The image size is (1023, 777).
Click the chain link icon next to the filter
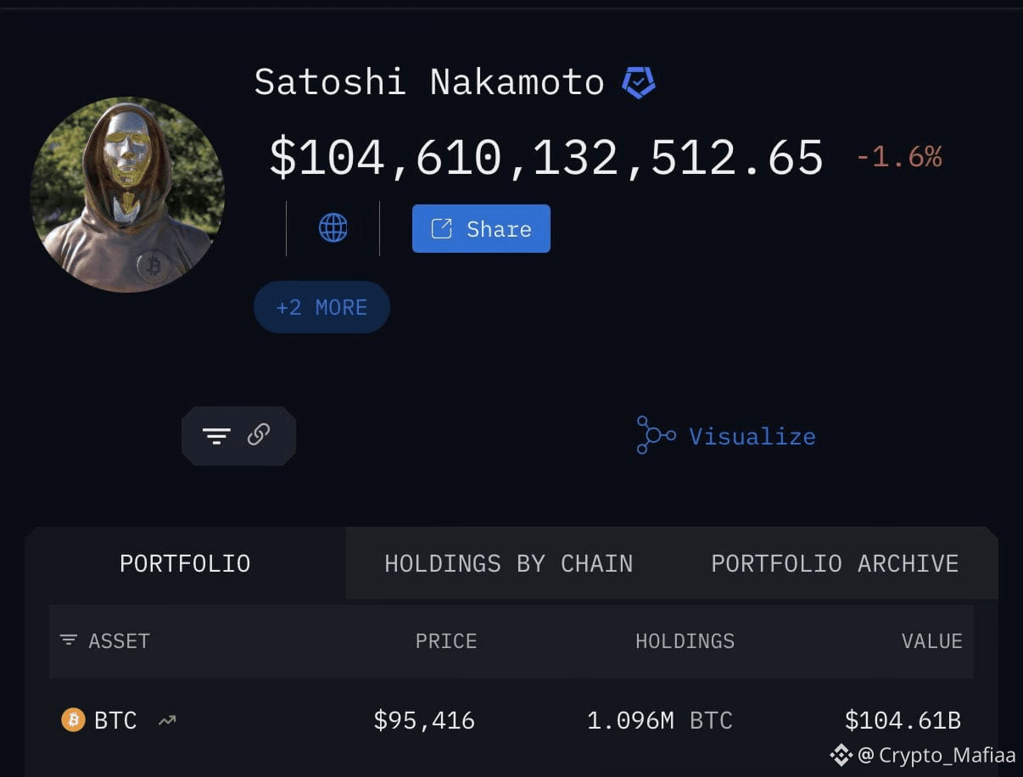pos(259,435)
